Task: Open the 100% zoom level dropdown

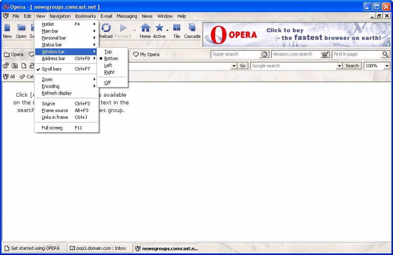Action: (387, 66)
